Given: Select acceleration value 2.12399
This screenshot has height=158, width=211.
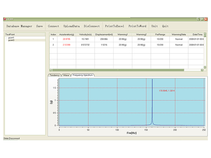Looking at the screenshot, I should (x=66, y=45).
